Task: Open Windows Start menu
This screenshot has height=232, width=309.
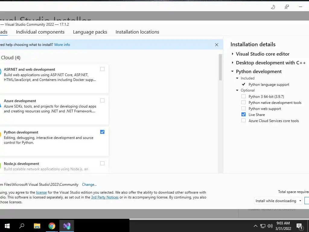Action: (x=7, y=226)
